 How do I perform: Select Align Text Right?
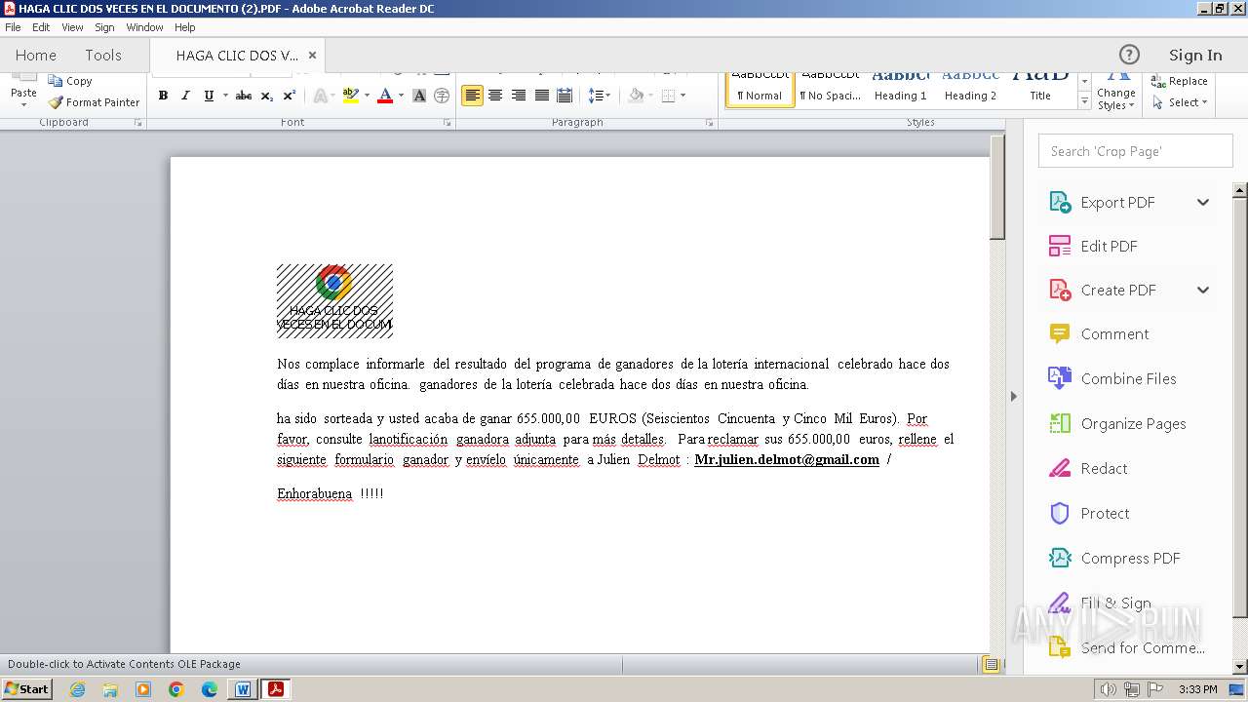[519, 96]
